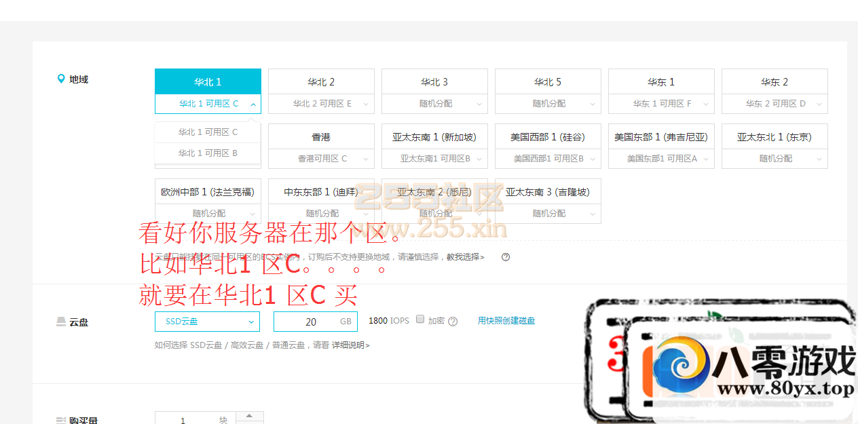Viewport: 858px width, 424px height.
Task: Select the 亚太东北 1 (东京) region
Action: pyautogui.click(x=775, y=136)
